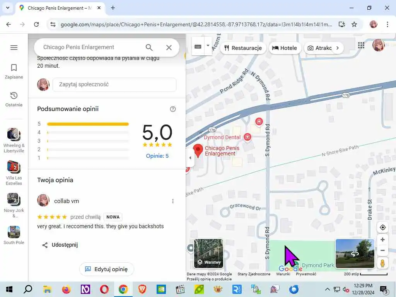Bookmark this page with the star icon
The image size is (396, 297).
point(354,24)
